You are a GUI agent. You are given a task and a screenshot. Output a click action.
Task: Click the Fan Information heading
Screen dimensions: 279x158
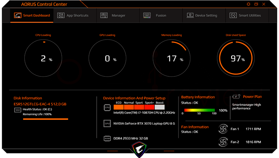pyautogui.click(x=195, y=127)
